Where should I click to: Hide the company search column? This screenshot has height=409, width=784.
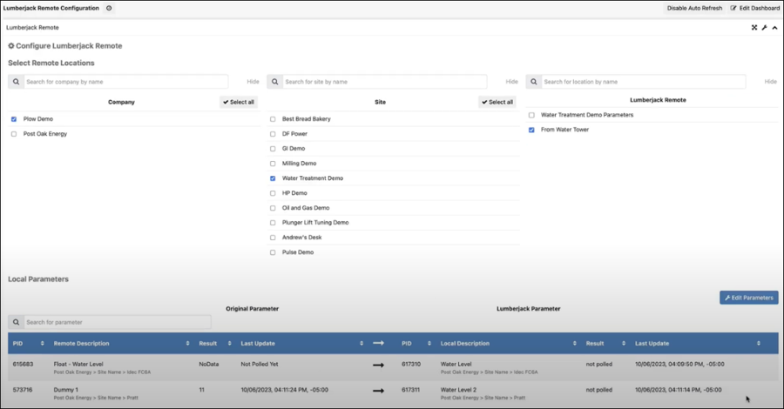tap(253, 82)
